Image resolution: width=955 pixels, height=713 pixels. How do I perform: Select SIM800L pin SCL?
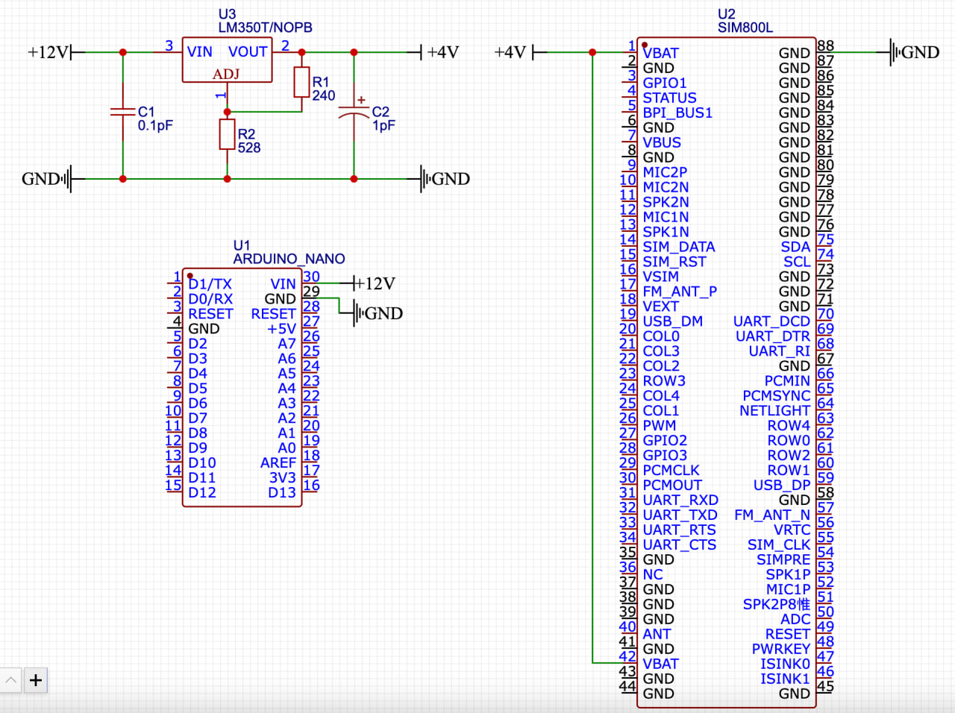797,262
